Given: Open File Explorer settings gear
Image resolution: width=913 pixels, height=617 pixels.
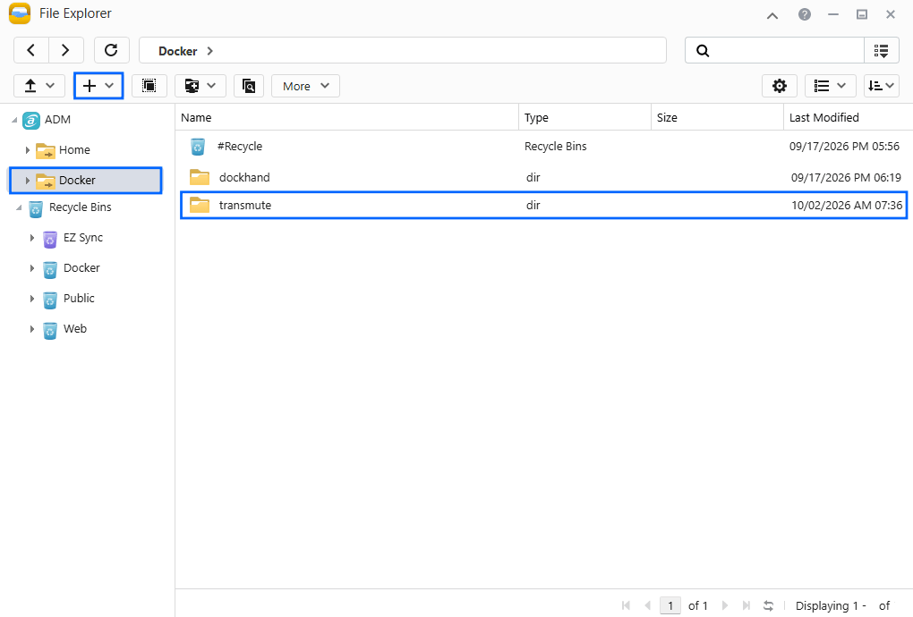Looking at the screenshot, I should click(x=779, y=86).
